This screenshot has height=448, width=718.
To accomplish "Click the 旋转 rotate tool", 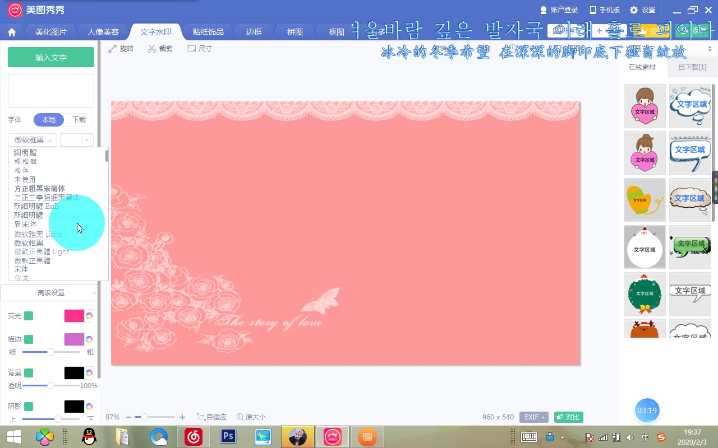I will [121, 49].
